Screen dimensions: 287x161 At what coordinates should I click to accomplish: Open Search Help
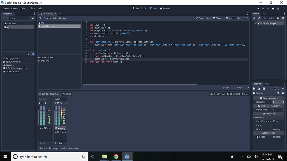(x=233, y=18)
